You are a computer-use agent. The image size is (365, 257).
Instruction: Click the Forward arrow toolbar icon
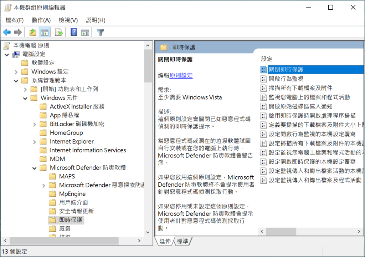pyautogui.click(x=18, y=32)
